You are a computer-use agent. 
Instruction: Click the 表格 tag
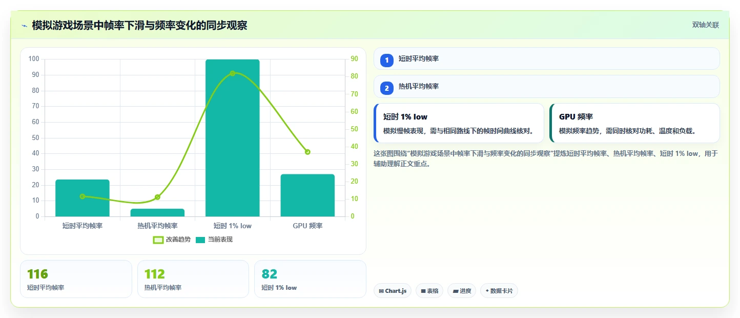pos(429,291)
